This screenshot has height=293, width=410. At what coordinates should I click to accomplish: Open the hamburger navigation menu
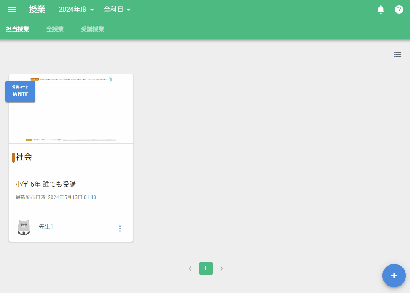[x=12, y=10]
